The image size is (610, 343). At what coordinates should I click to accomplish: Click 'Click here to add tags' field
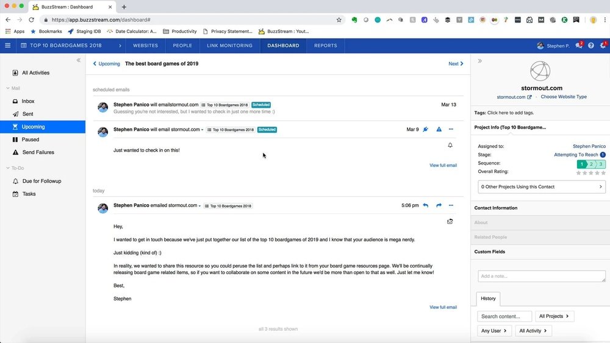point(511,113)
